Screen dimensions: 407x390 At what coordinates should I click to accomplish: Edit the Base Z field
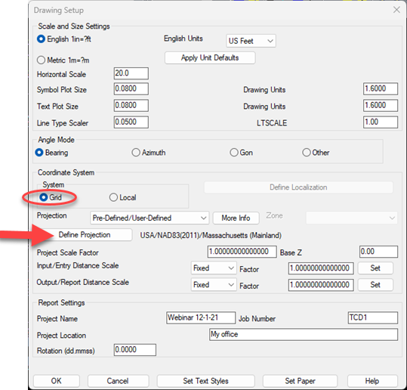pos(379,252)
